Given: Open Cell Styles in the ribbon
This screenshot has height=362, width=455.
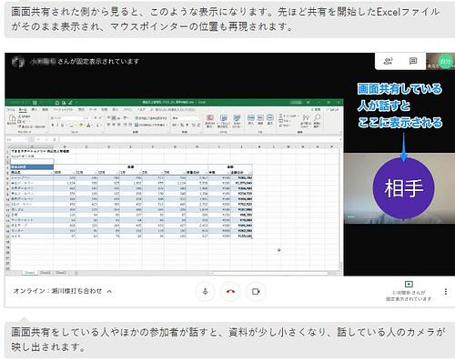Looking at the screenshot, I should pyautogui.click(x=237, y=120).
